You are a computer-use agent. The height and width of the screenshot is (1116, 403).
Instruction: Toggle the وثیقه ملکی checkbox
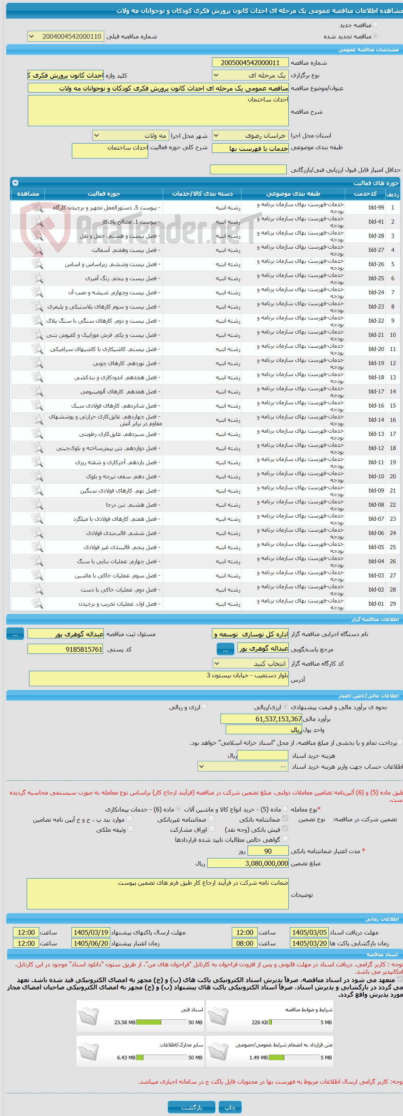[x=131, y=829]
